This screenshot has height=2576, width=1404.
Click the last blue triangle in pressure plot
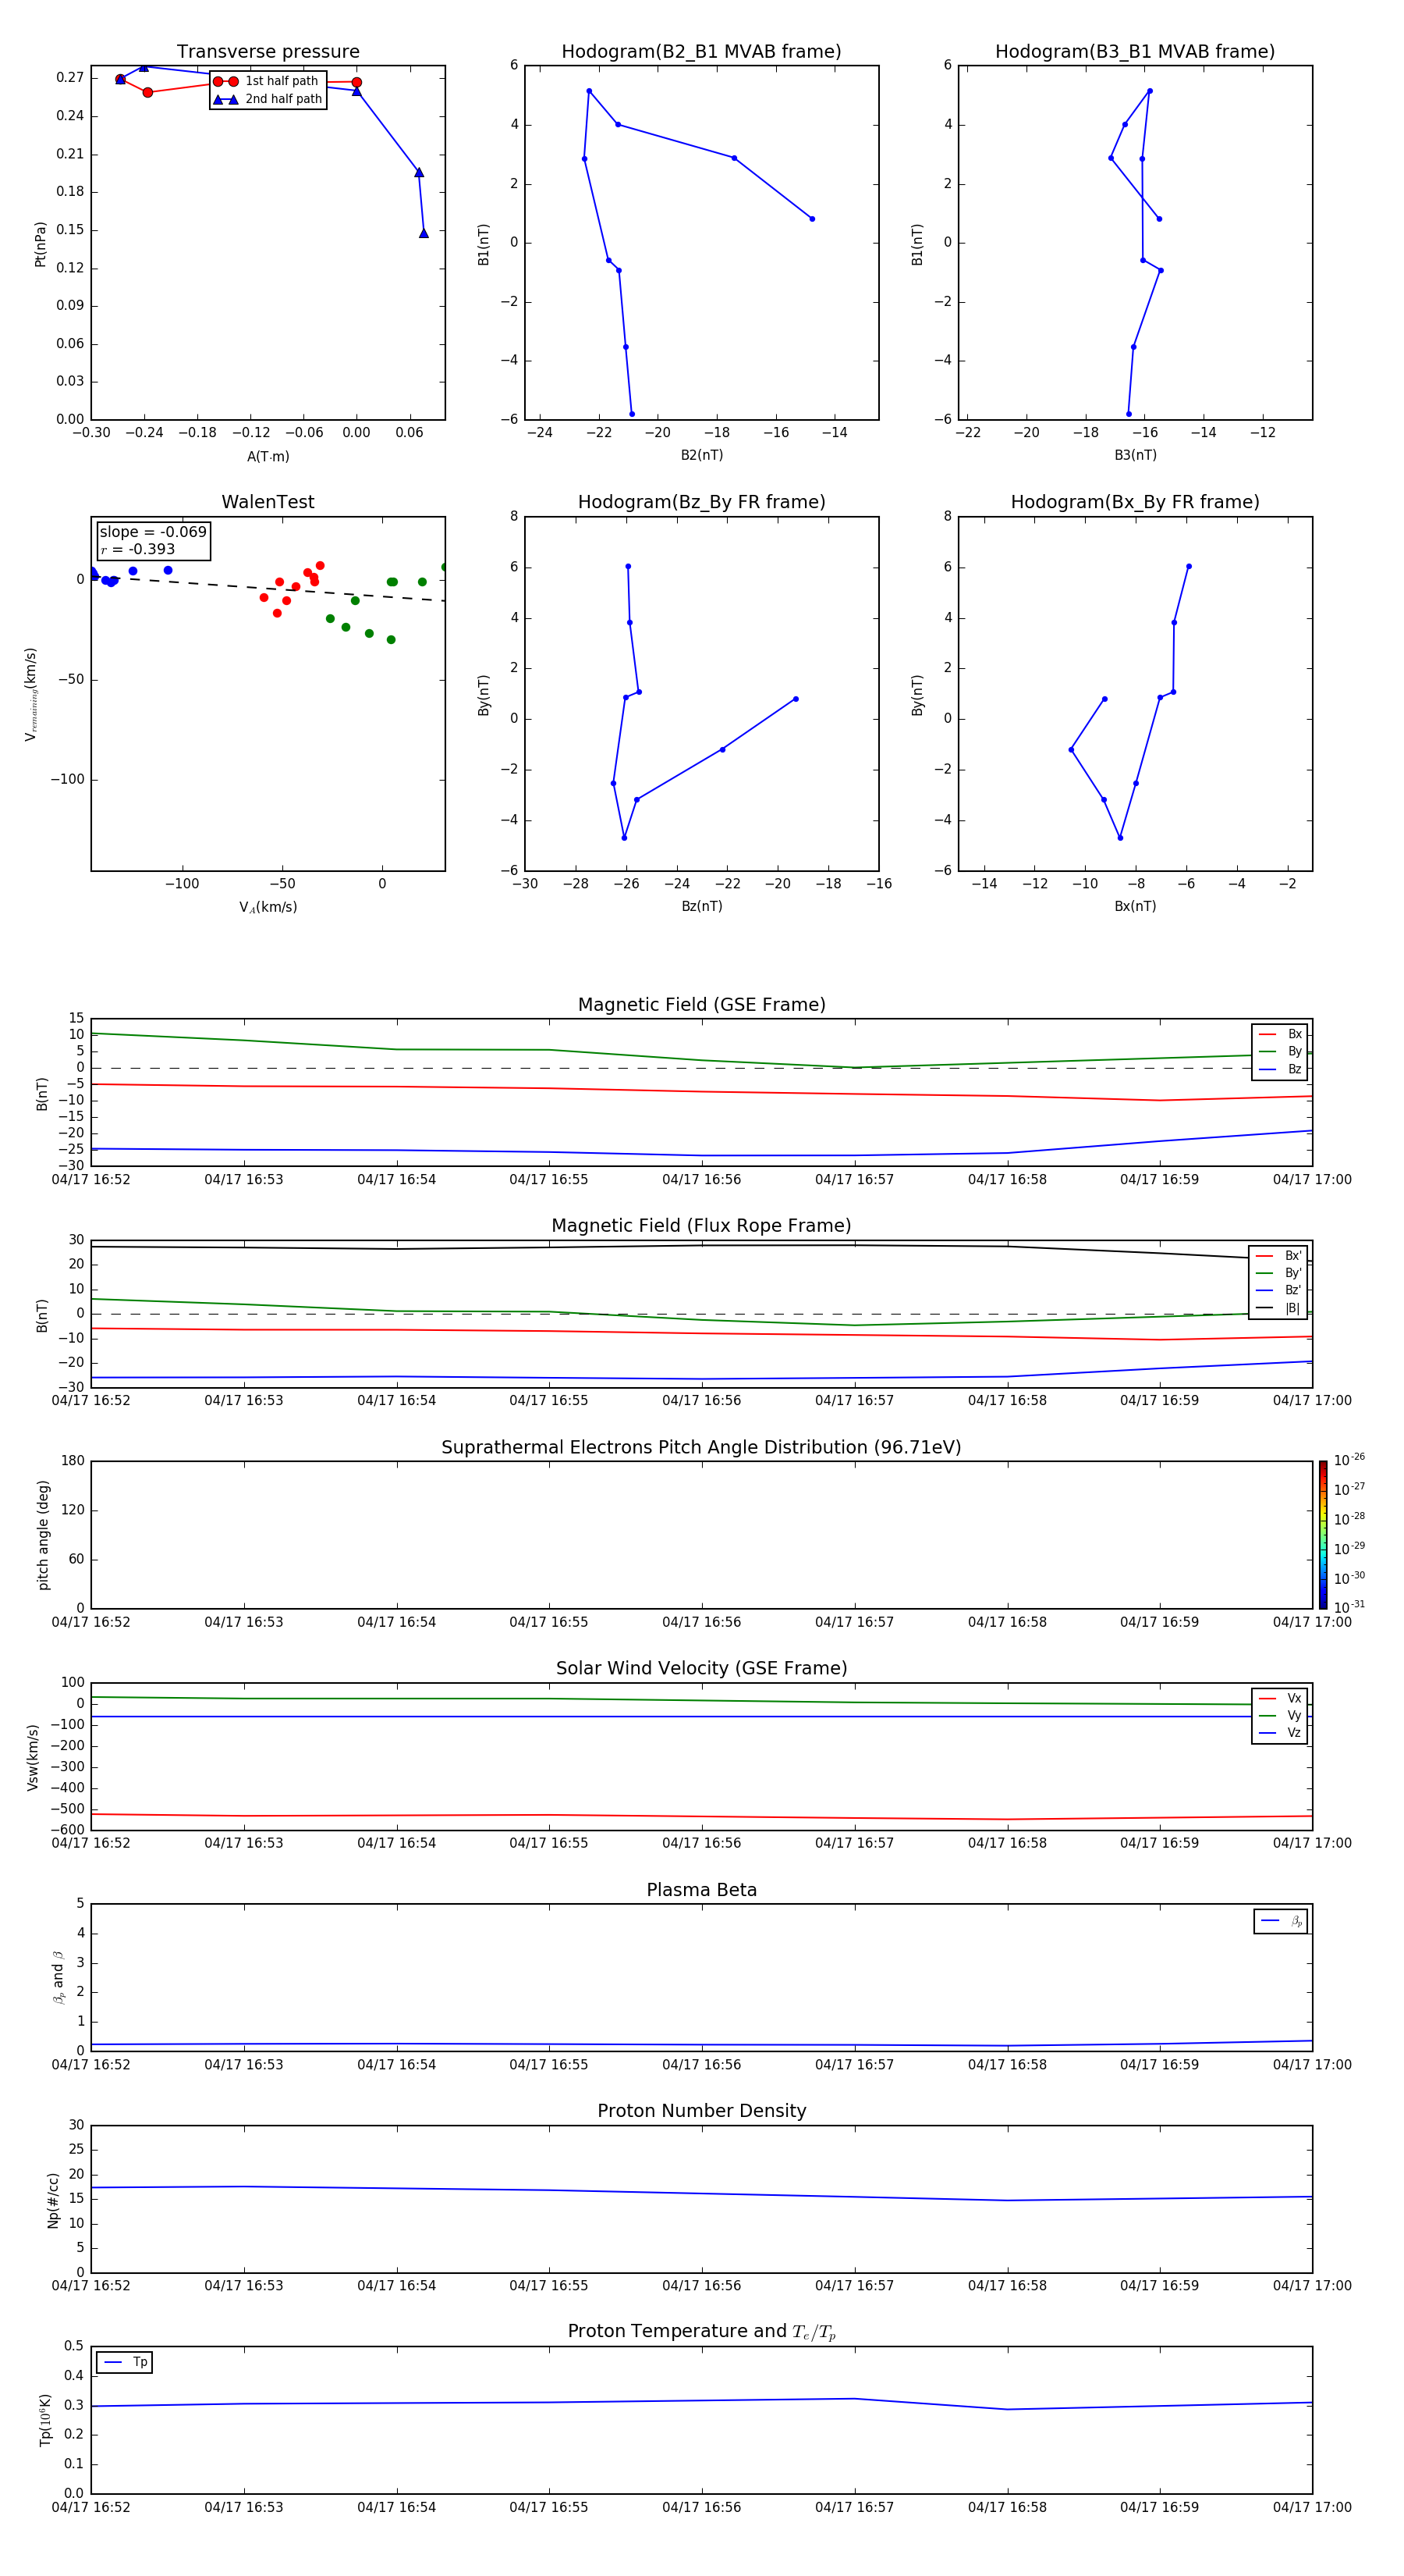tap(424, 233)
